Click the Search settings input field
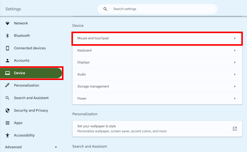The image size is (247, 152). pos(157,9)
